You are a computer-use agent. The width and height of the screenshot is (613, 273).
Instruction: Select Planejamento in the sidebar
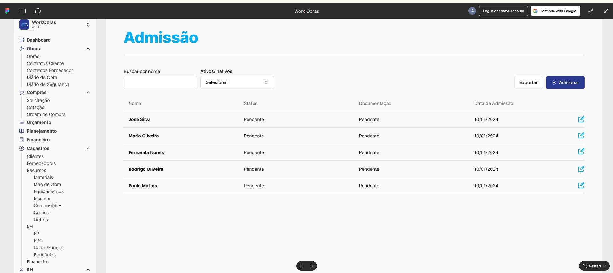click(x=42, y=131)
